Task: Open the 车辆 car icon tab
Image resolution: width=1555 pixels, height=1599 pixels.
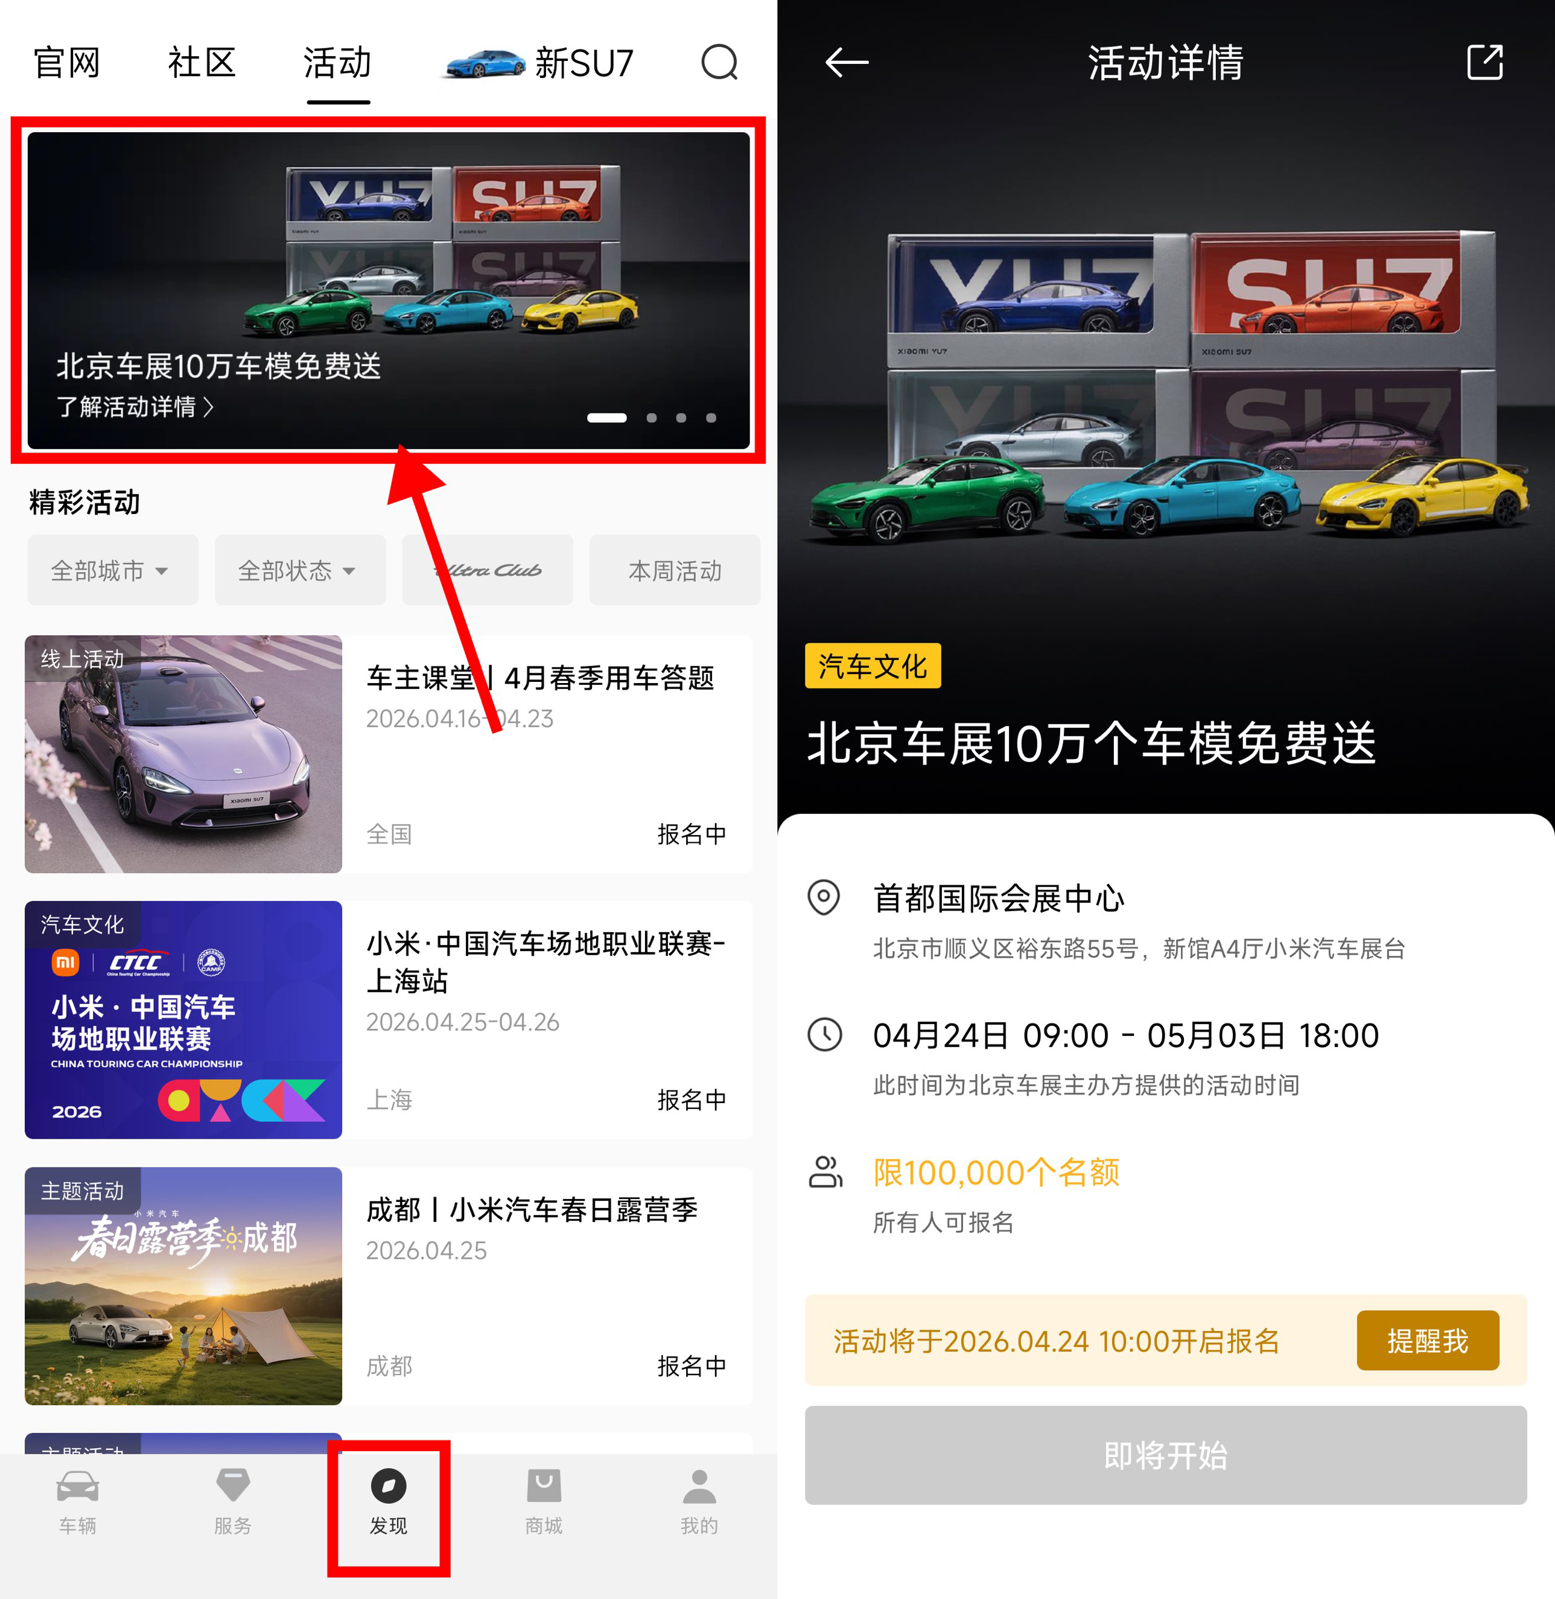Action: pyautogui.click(x=78, y=1486)
